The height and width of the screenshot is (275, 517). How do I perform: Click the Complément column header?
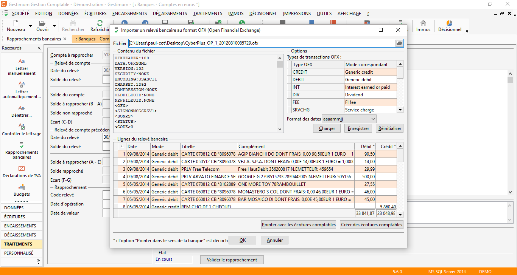296,147
